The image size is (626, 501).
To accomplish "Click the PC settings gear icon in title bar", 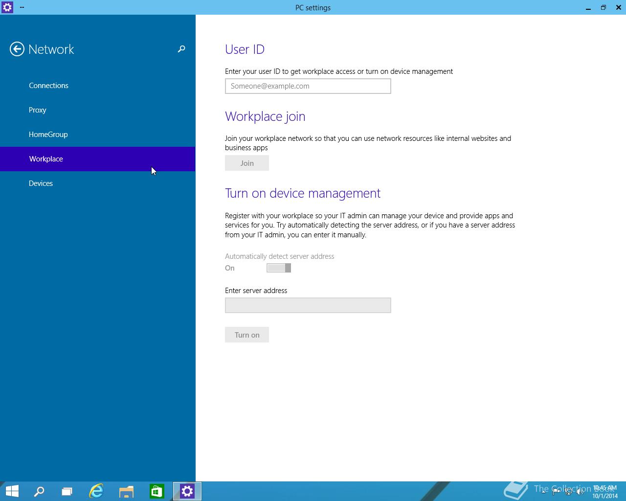I will point(7,7).
